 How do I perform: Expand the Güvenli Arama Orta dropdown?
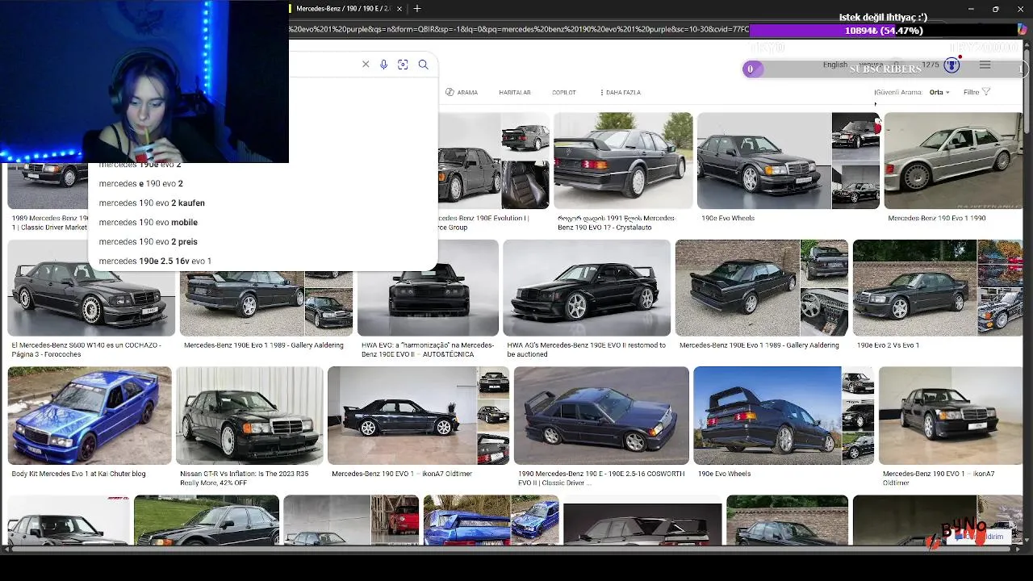click(939, 92)
